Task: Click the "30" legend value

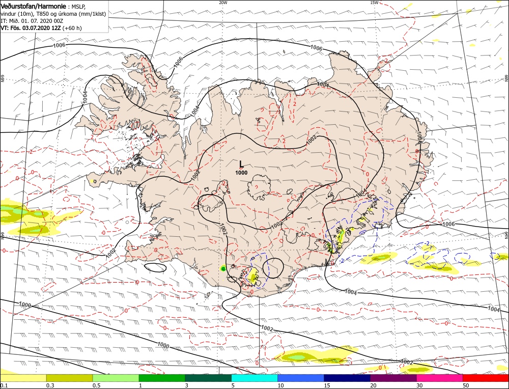Action: pos(419,385)
